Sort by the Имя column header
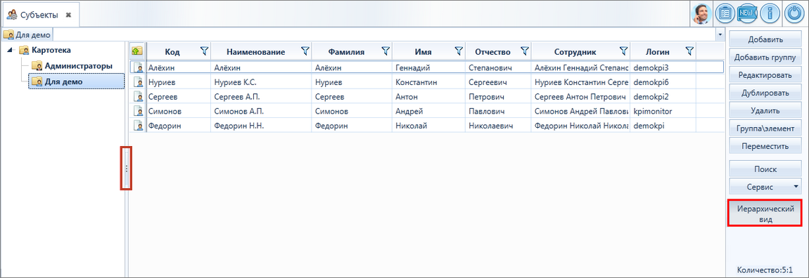 tap(423, 52)
